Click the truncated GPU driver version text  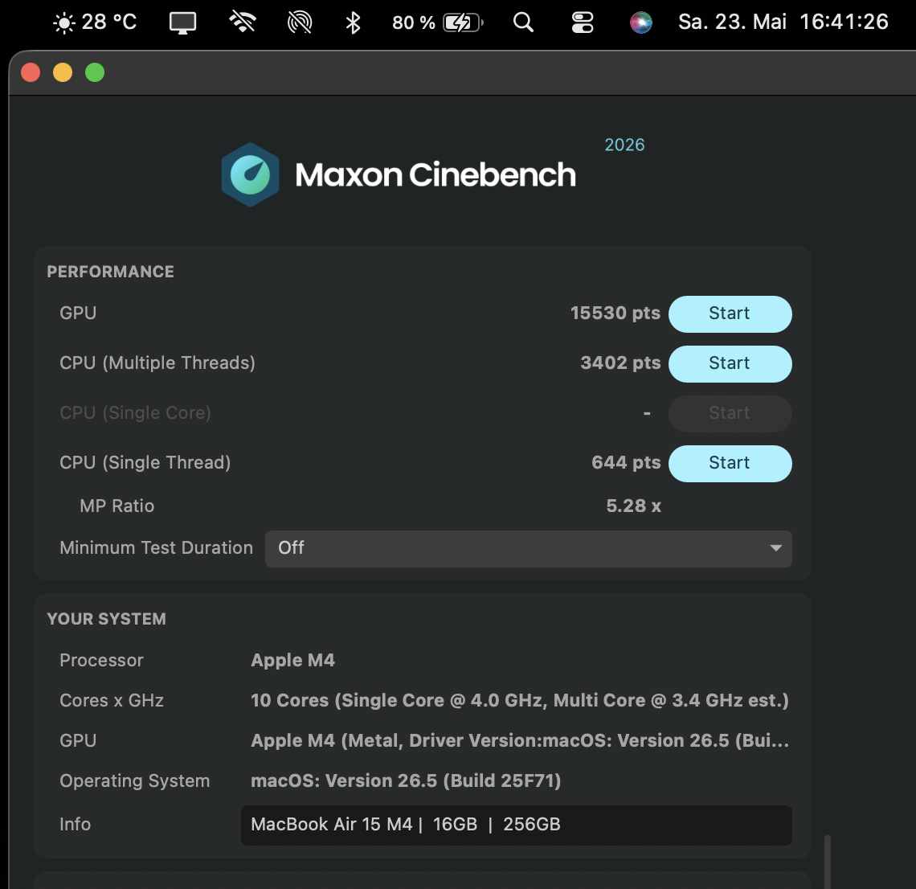point(519,740)
